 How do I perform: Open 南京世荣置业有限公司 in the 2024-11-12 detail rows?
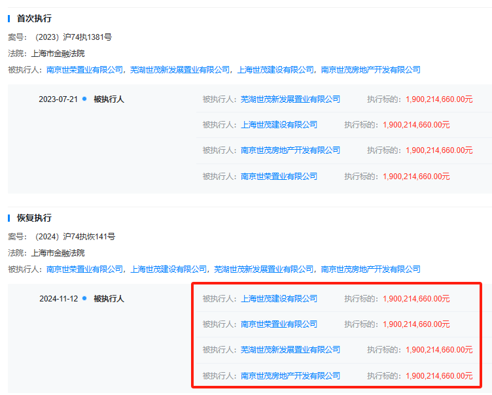point(279,324)
